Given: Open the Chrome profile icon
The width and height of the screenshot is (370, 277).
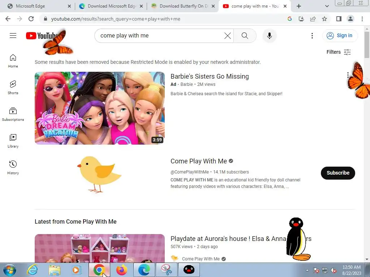Looking at the screenshot, I should [x=350, y=19].
